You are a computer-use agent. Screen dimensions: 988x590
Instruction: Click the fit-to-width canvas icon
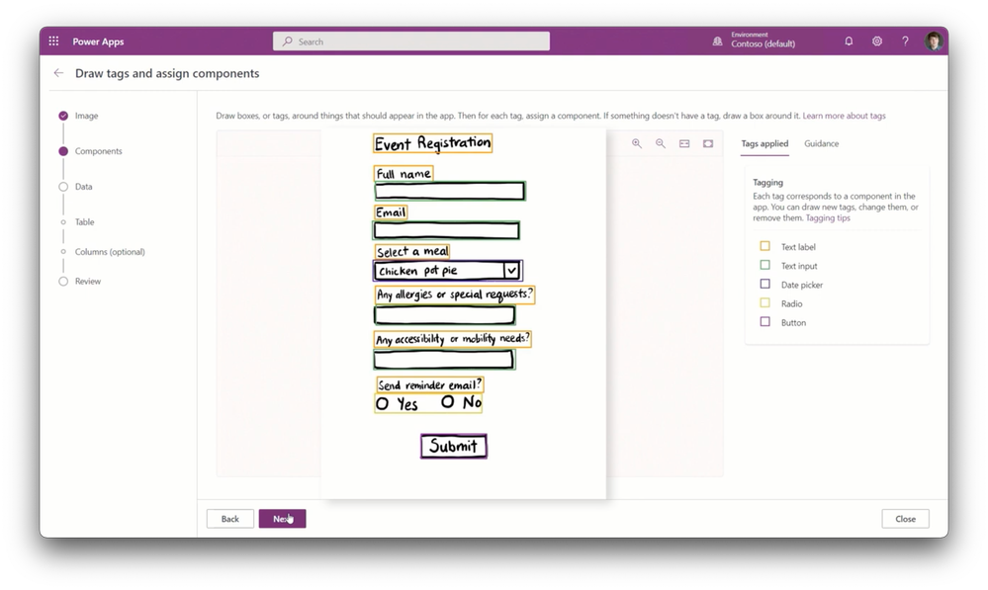click(x=684, y=143)
